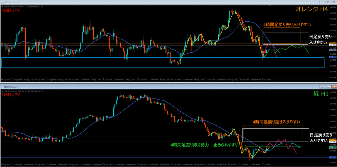Click the H1 chart window title icon

(x=2, y=87)
